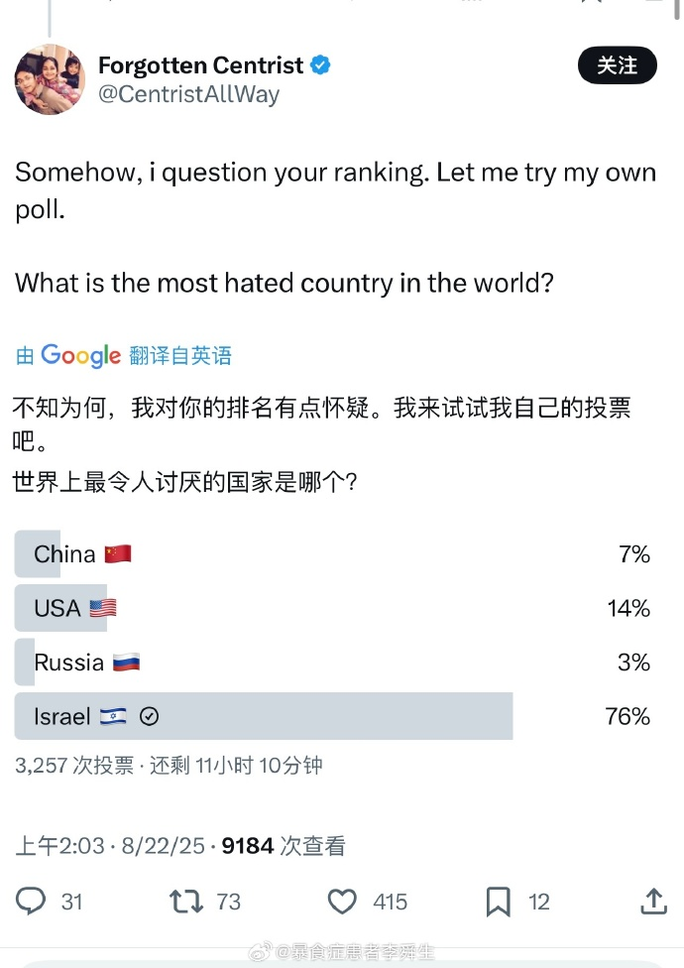The image size is (684, 968).
Task: Bookmark the tweet with bookmark icon
Action: click(x=499, y=902)
